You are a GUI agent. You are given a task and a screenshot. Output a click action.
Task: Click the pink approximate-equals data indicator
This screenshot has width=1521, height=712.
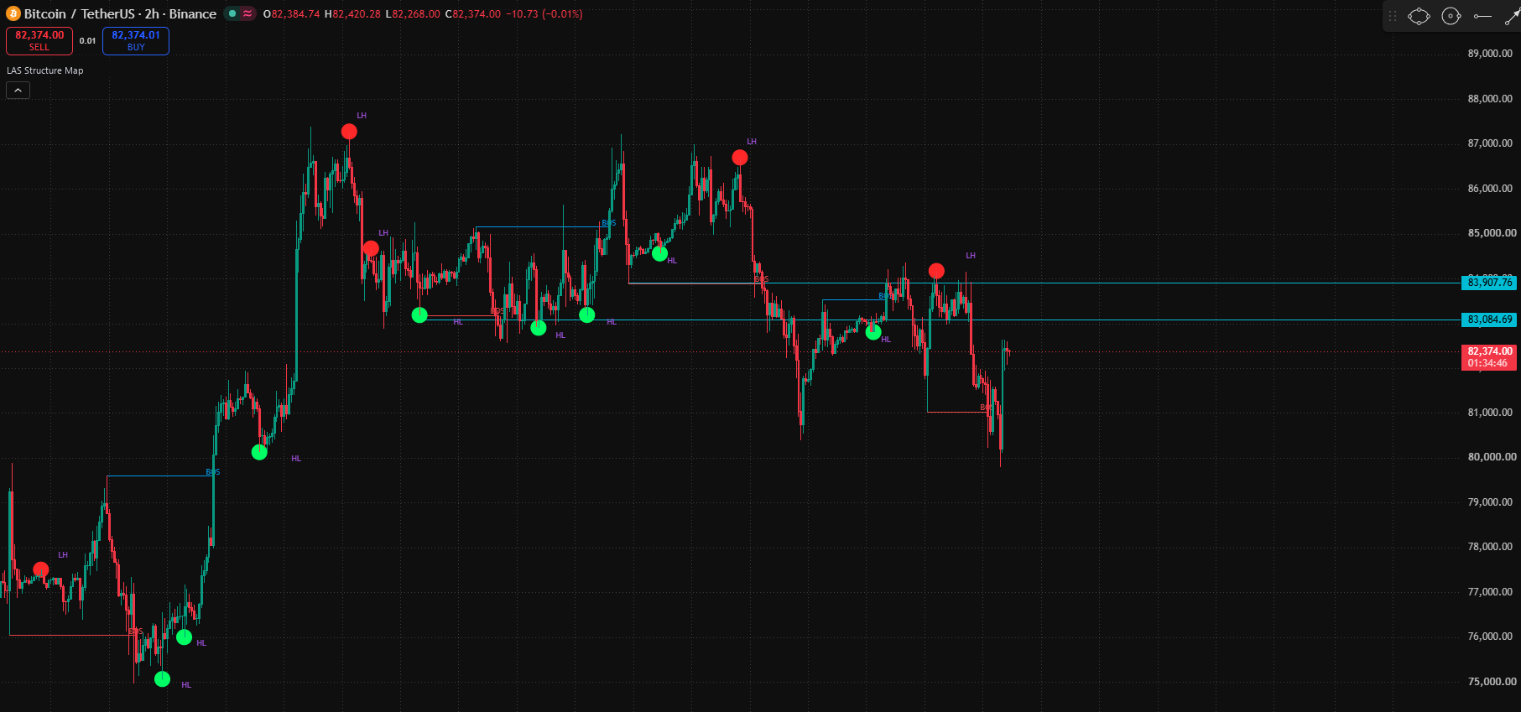[247, 13]
